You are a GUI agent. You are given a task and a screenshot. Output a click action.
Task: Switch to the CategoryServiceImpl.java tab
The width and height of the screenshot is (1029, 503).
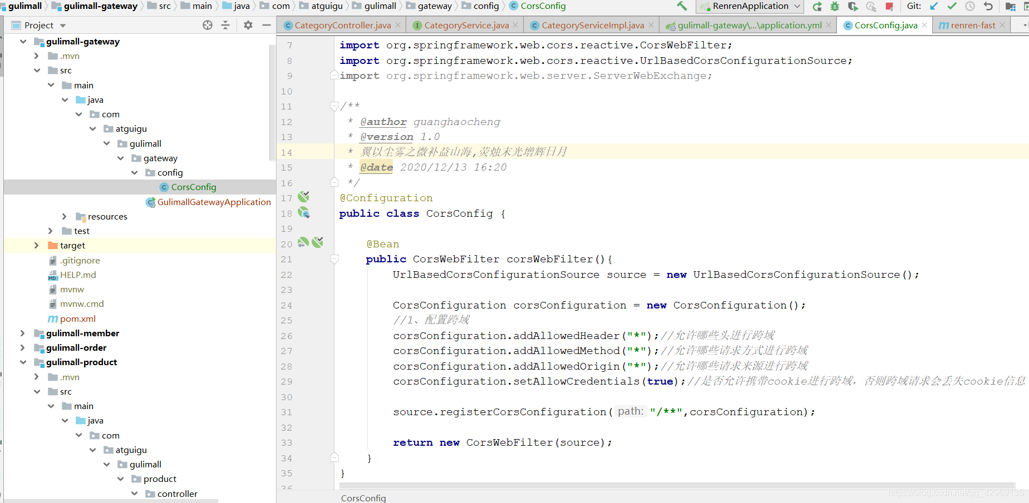click(592, 25)
